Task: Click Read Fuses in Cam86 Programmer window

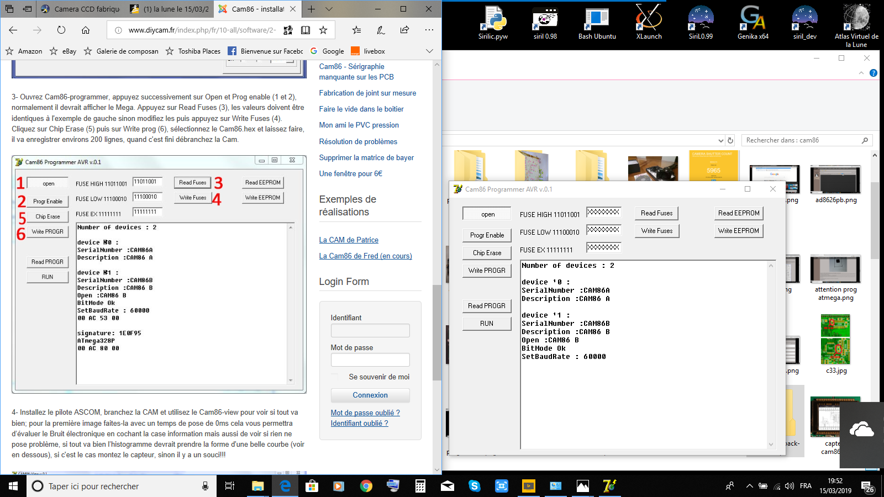Action: 657,213
